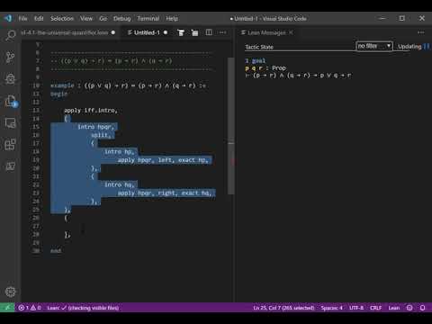Open the Debug view in activity bar
The height and width of the screenshot is (324, 432).
pyautogui.click(x=10, y=79)
